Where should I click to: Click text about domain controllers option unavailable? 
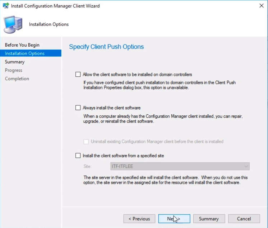click(x=160, y=85)
